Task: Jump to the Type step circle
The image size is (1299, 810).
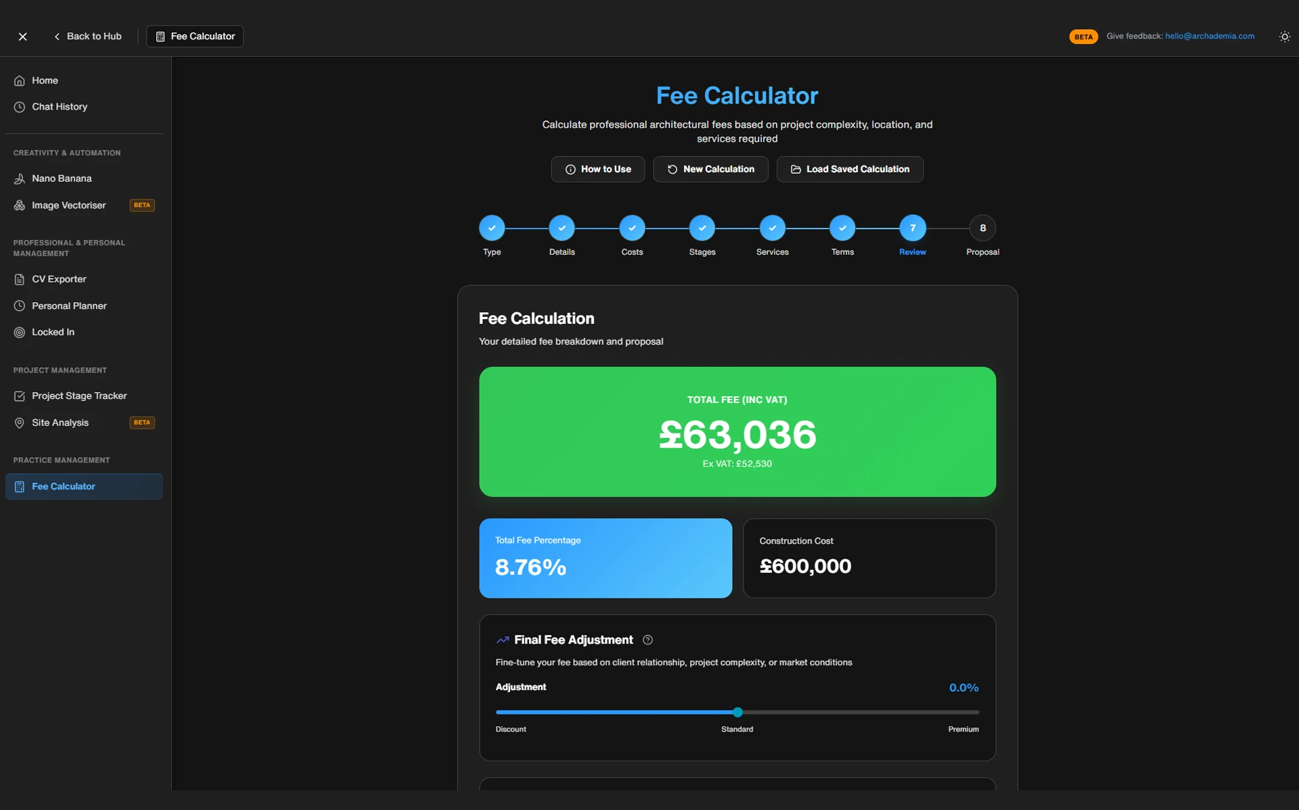Action: [x=492, y=228]
